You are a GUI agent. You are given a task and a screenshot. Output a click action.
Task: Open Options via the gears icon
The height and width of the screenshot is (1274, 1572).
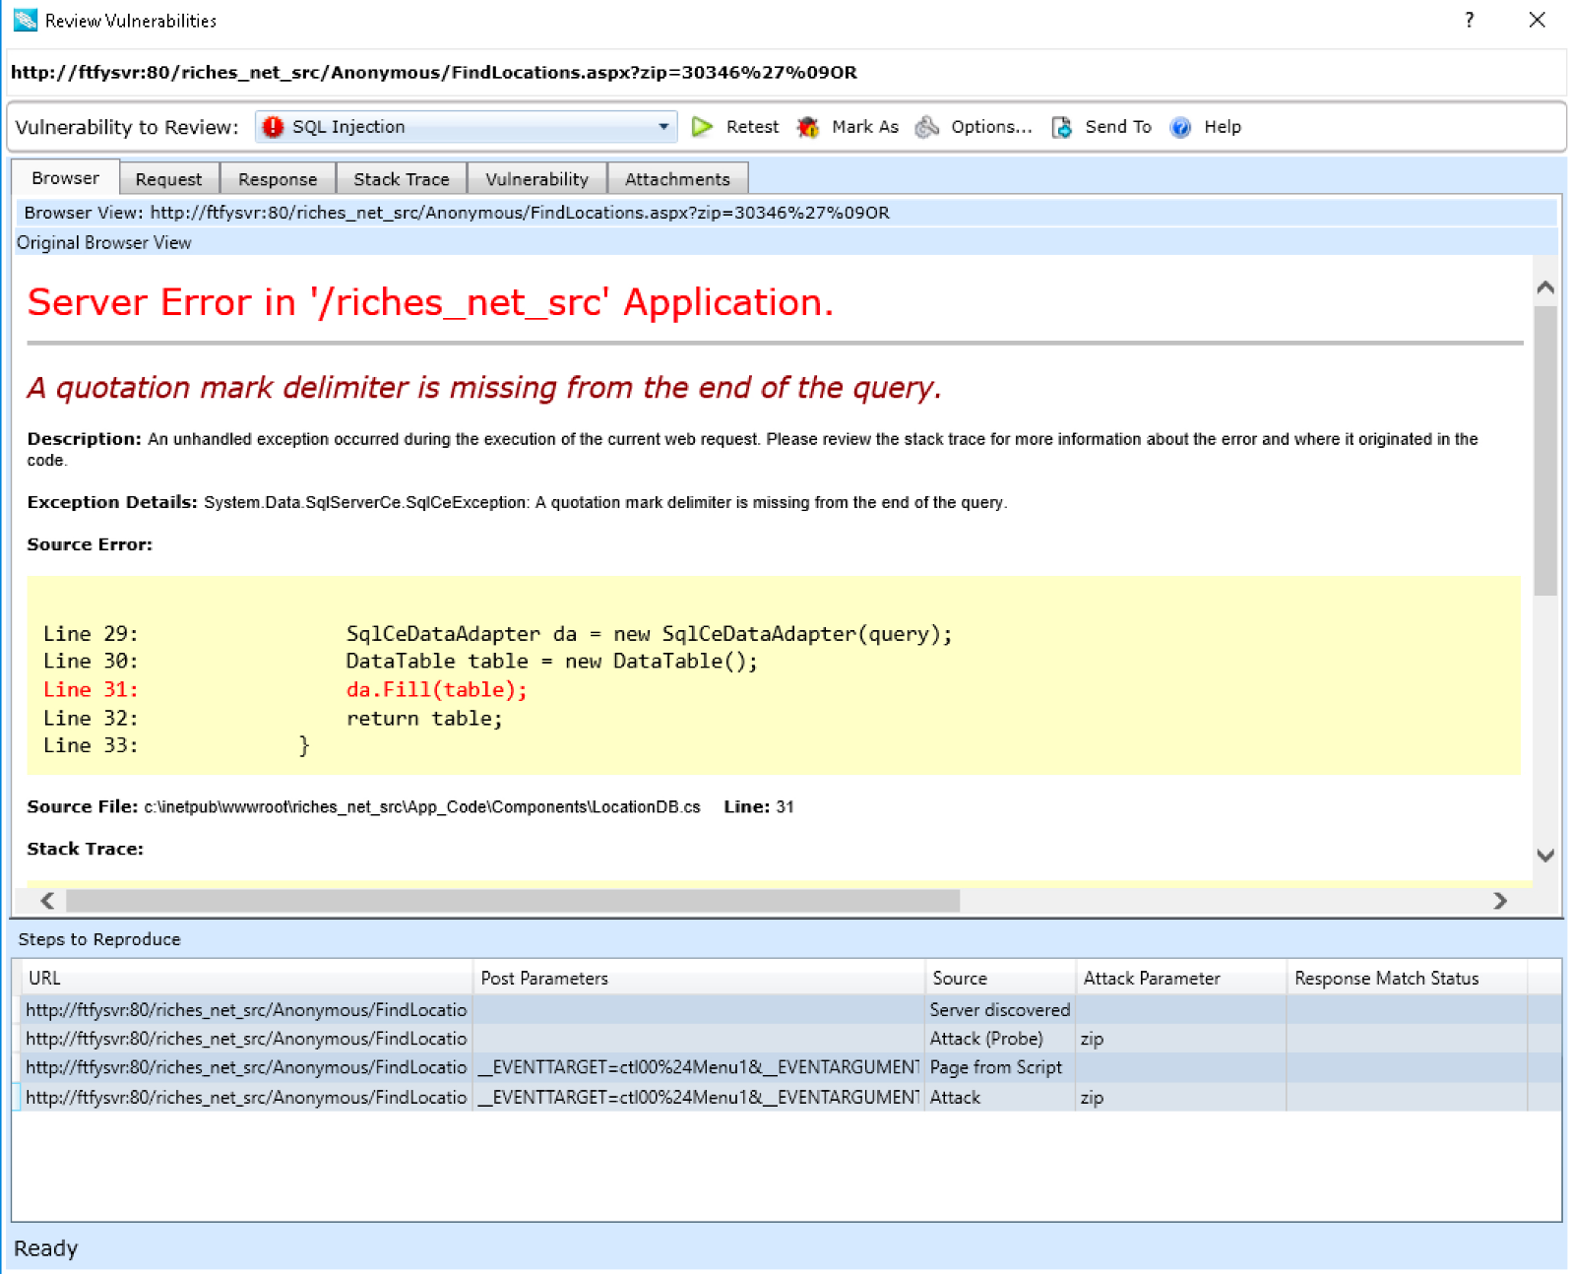click(926, 127)
